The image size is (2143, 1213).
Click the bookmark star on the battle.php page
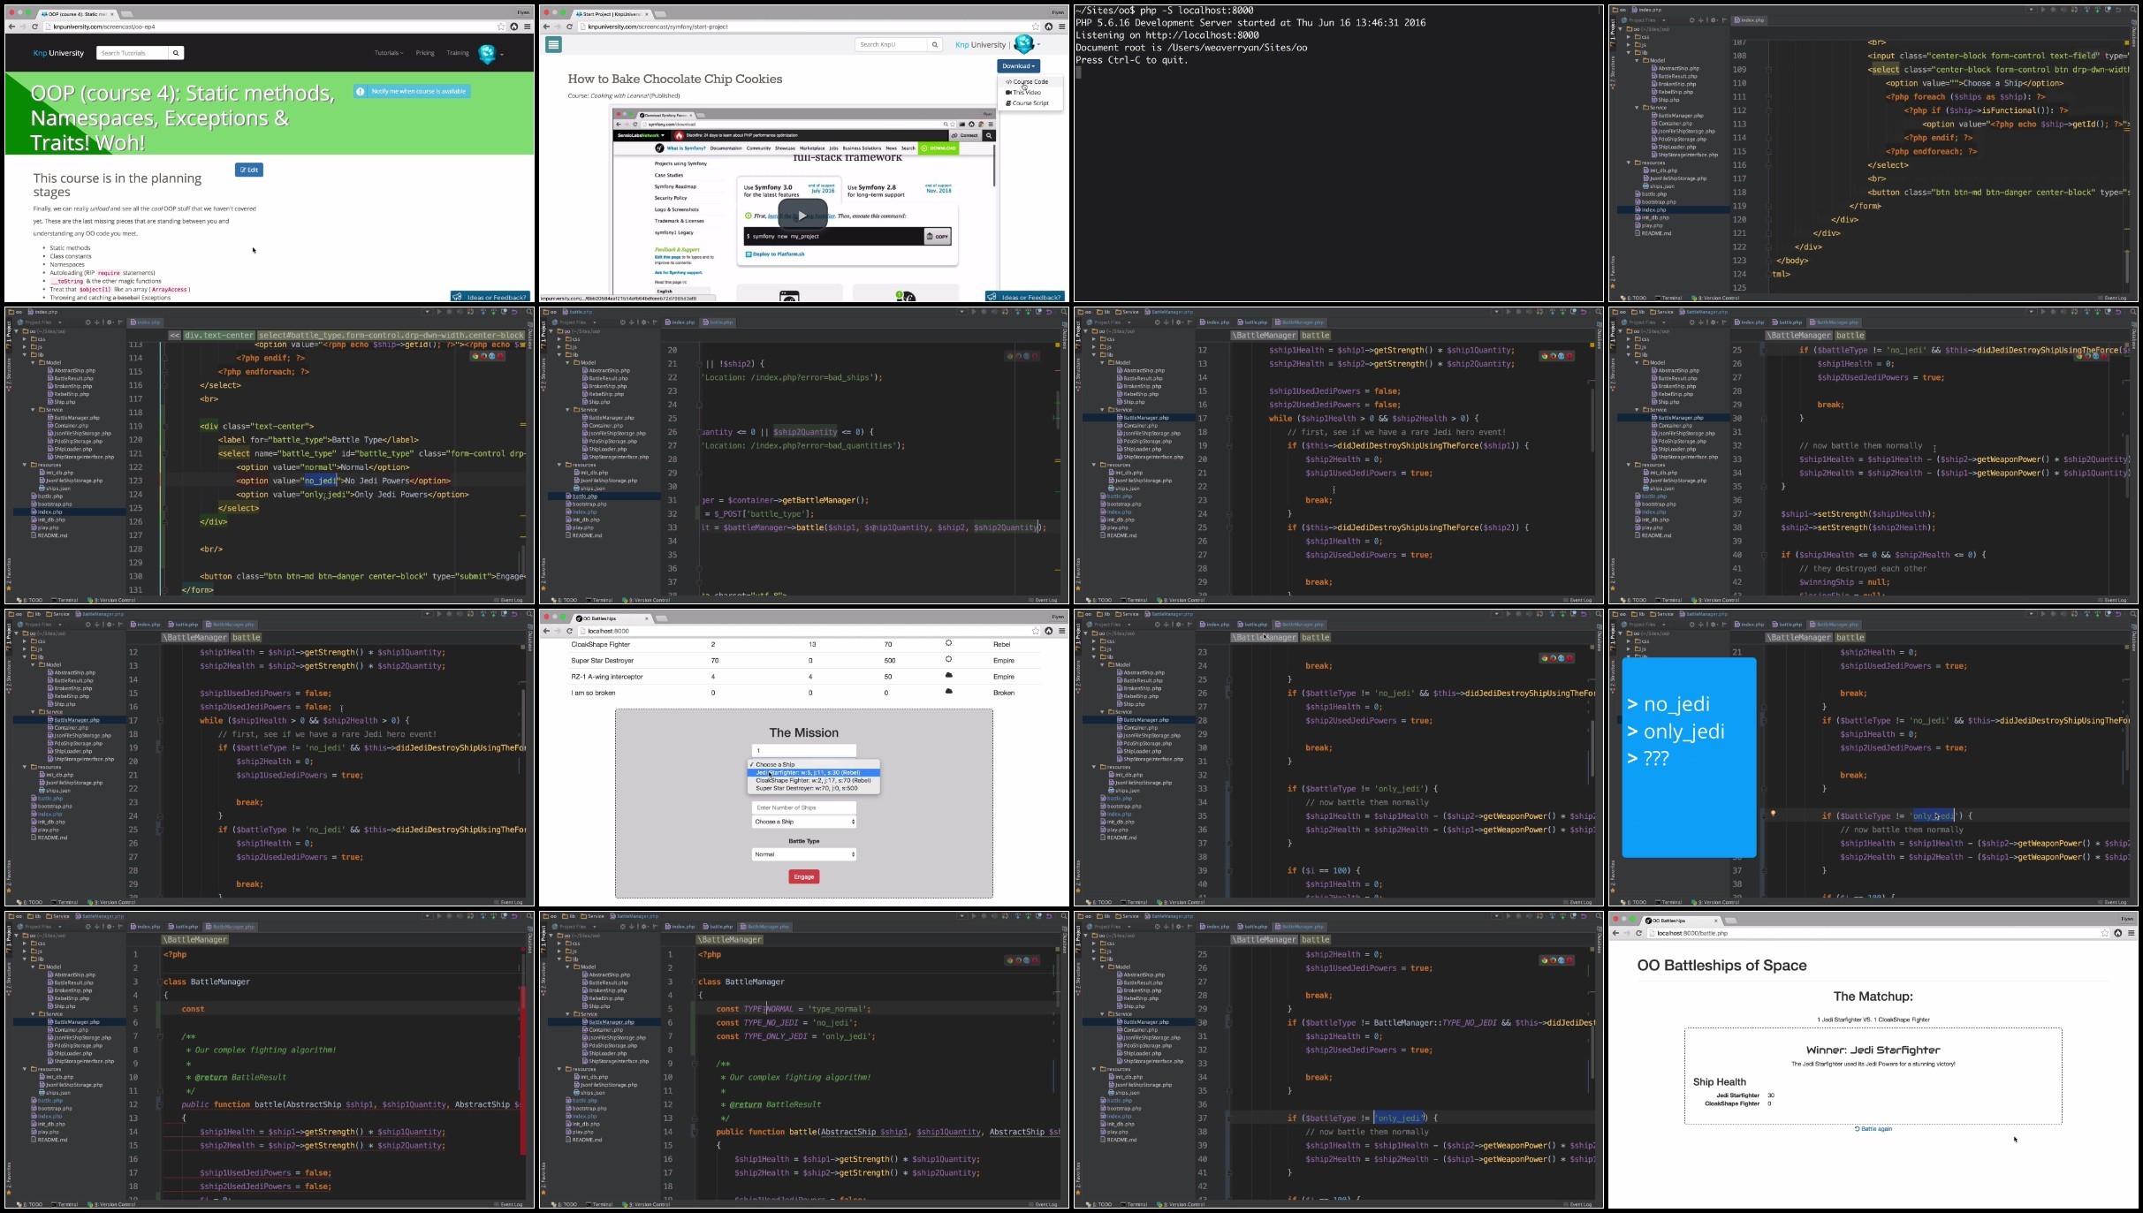coord(2104,933)
